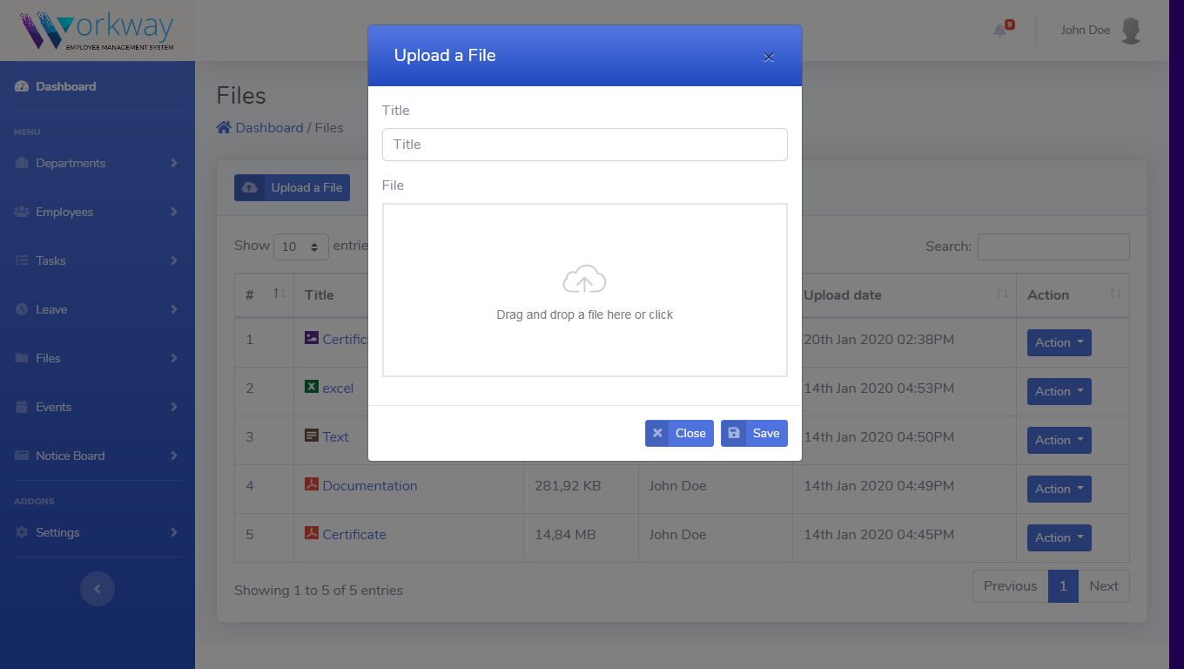Open the Employees menu item
The height and width of the screenshot is (669, 1184).
pos(97,212)
